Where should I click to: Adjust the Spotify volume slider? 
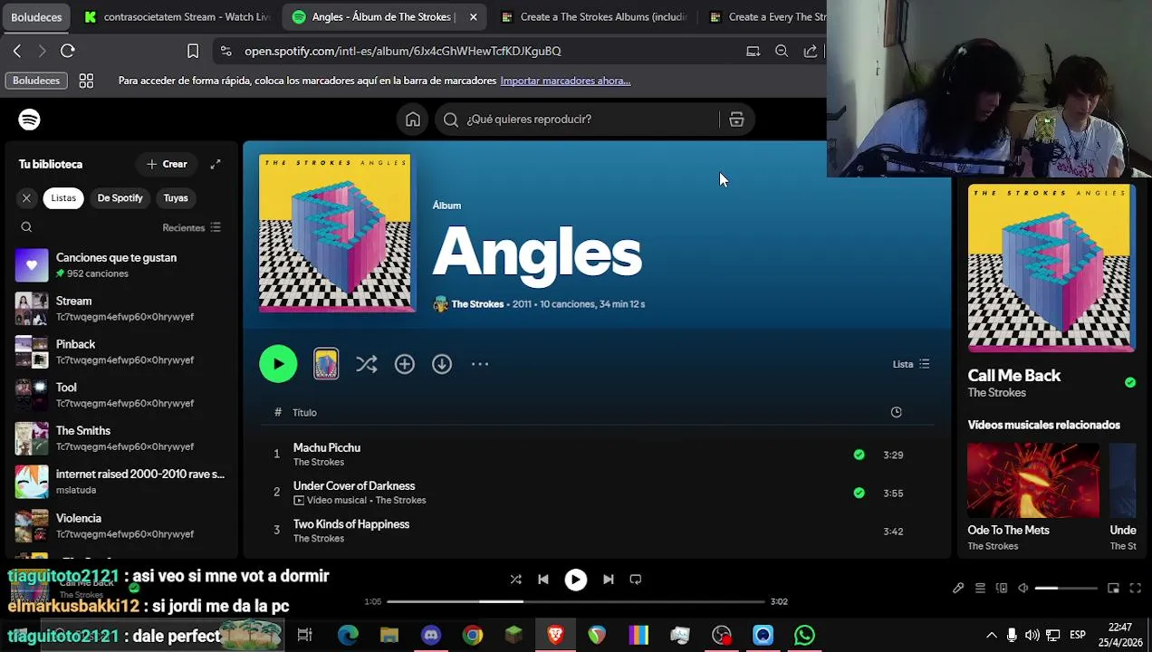[1067, 589]
